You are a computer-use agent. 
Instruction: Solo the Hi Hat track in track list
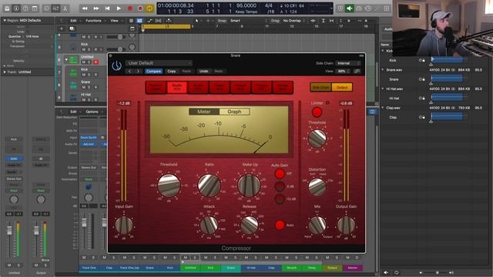(x=89, y=100)
